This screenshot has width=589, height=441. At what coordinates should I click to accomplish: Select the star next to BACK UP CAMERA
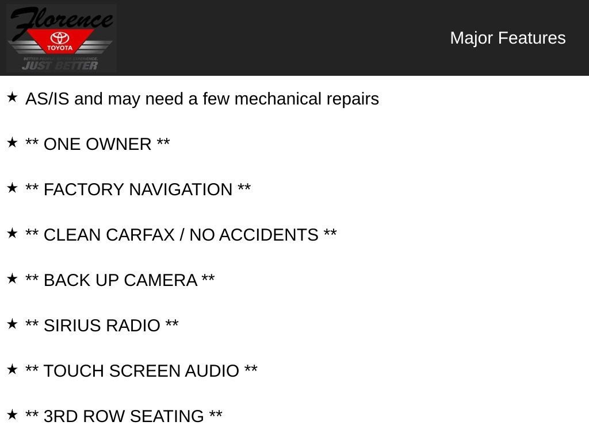click(x=12, y=279)
